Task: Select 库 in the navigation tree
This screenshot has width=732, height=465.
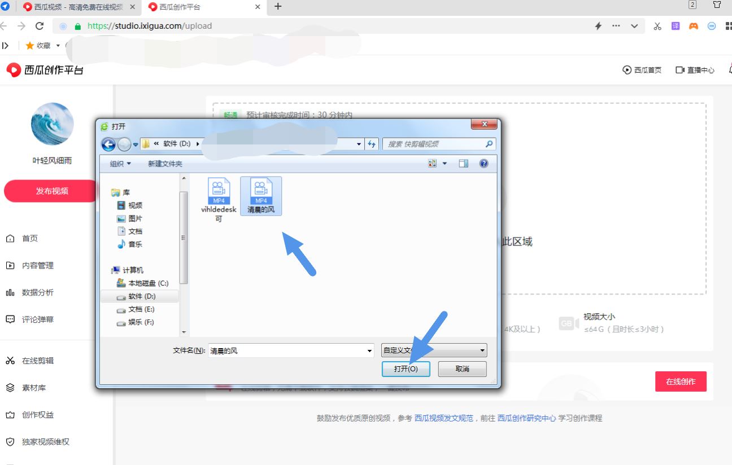Action: coord(120,192)
